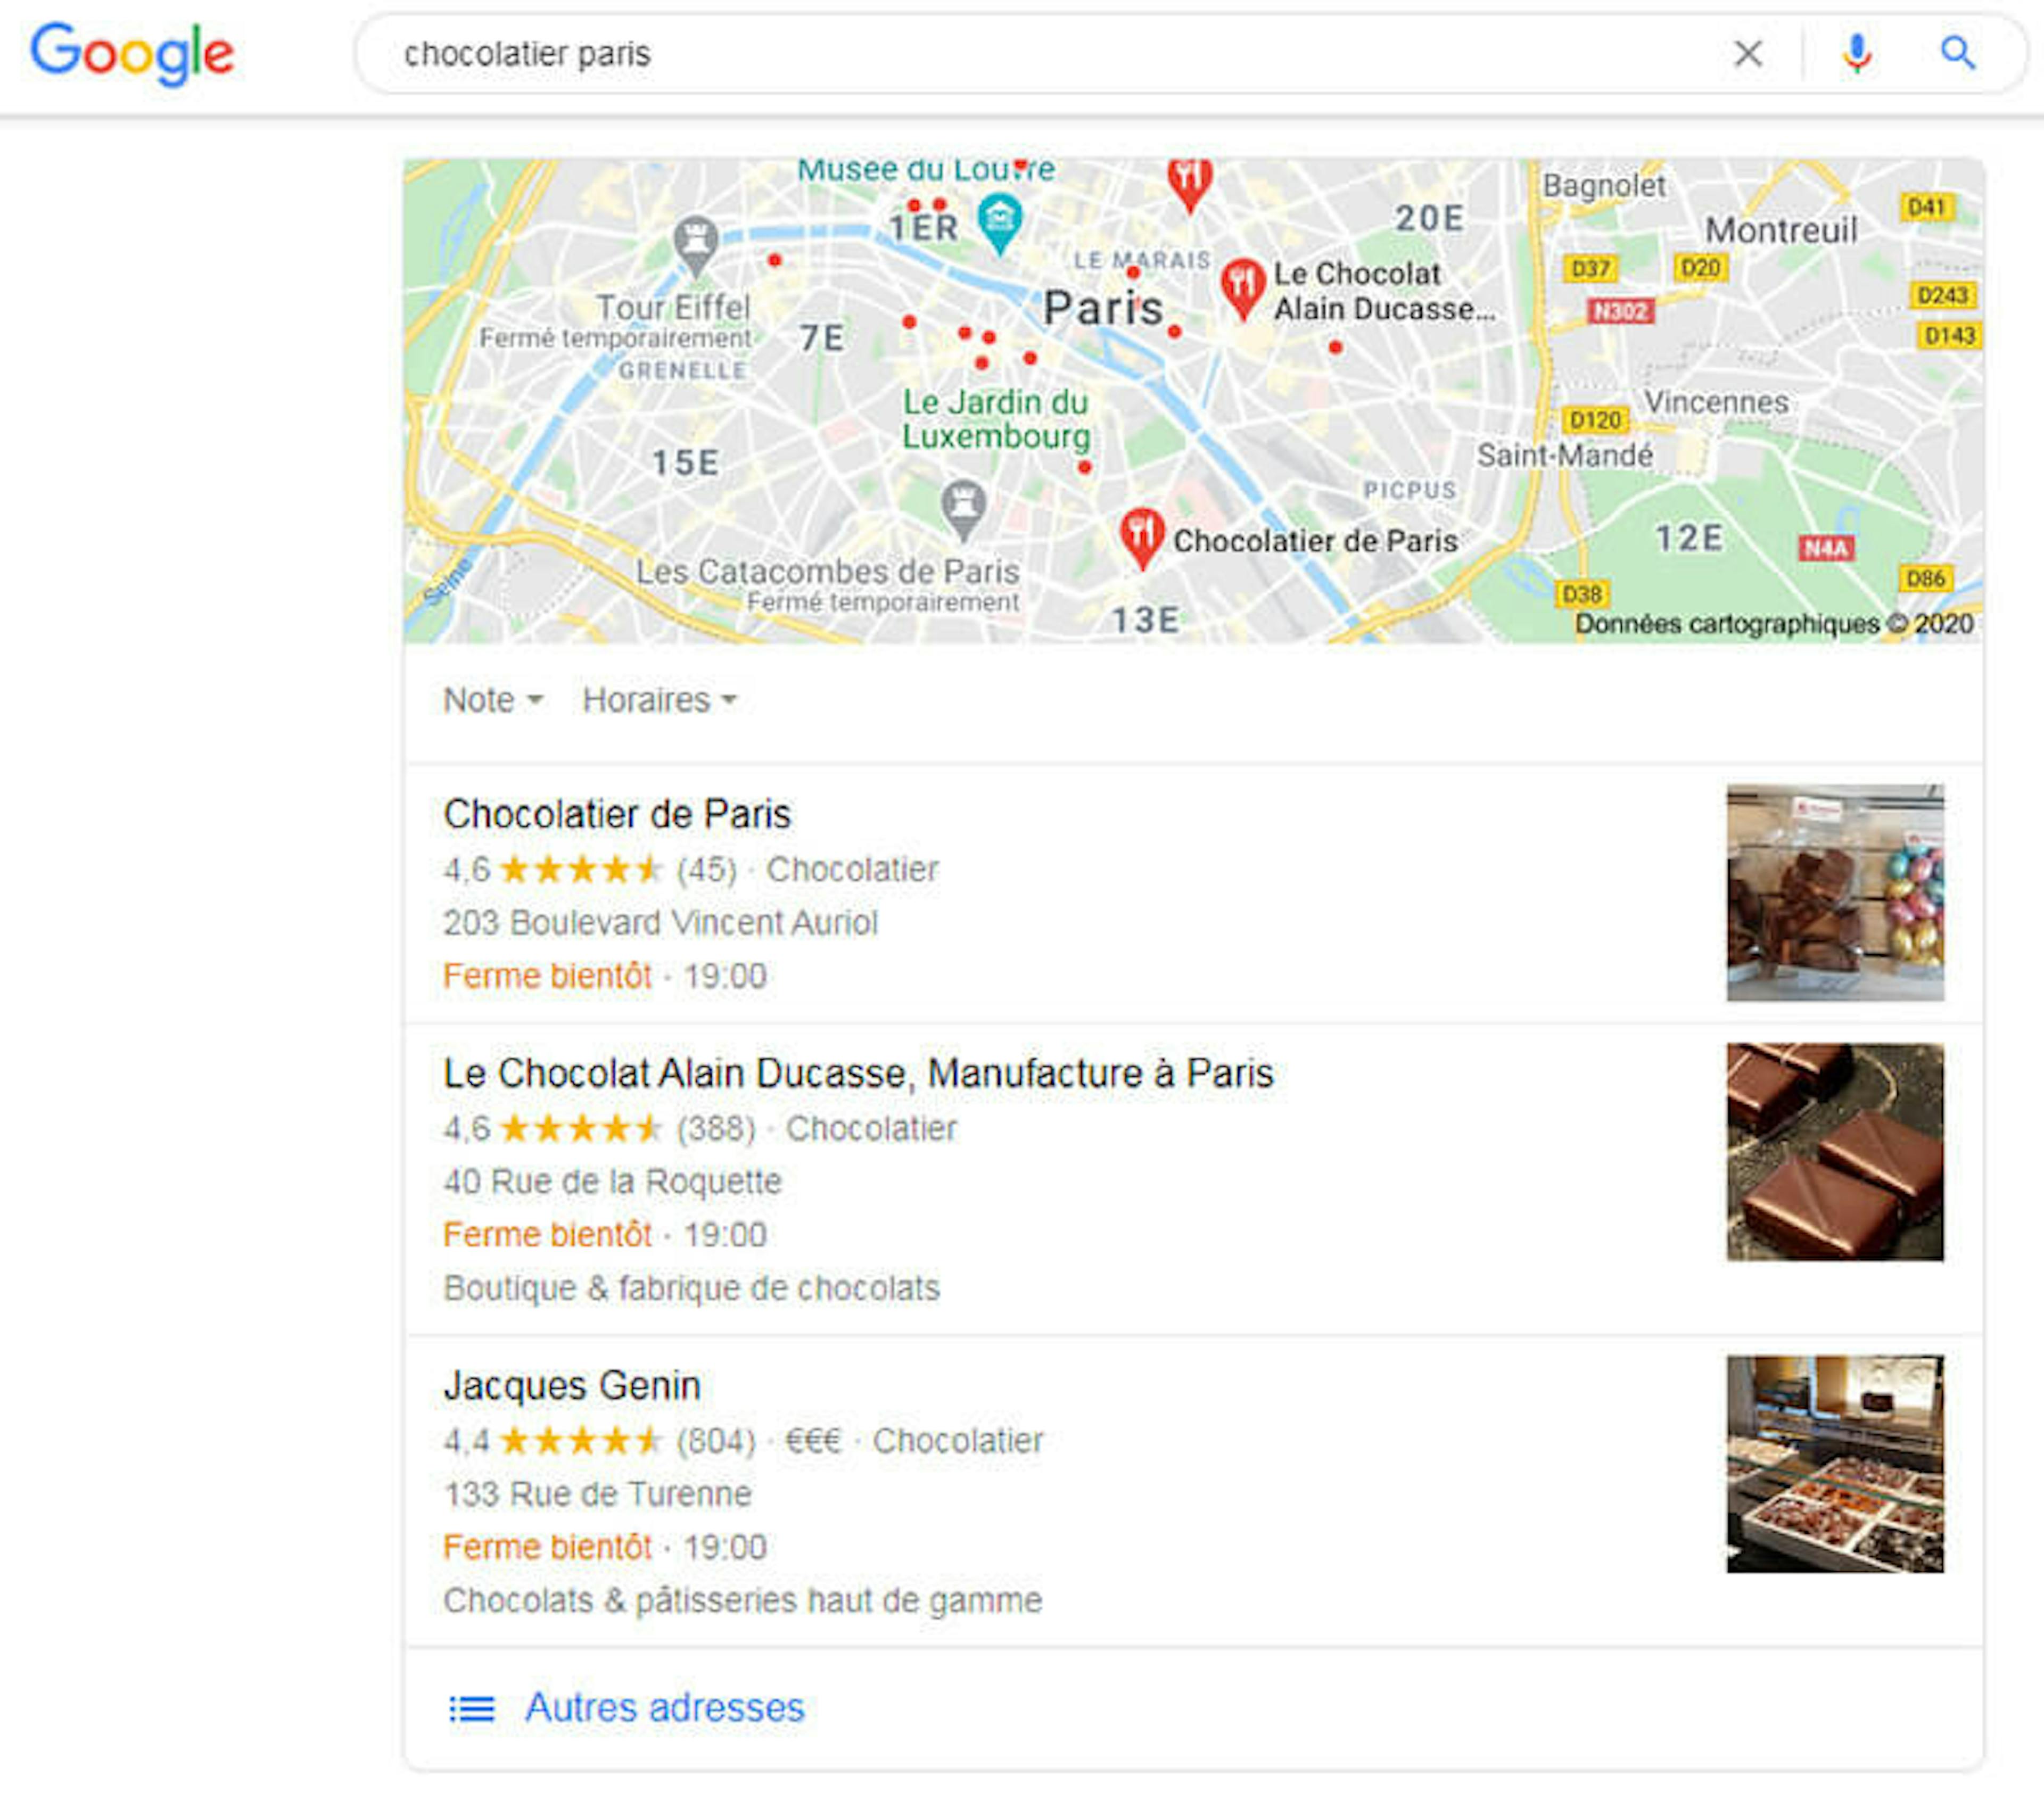Viewport: 2044px width, 1801px height.
Task: Click the Alain Ducasse chocolate bars thumbnail
Action: (1835, 1151)
